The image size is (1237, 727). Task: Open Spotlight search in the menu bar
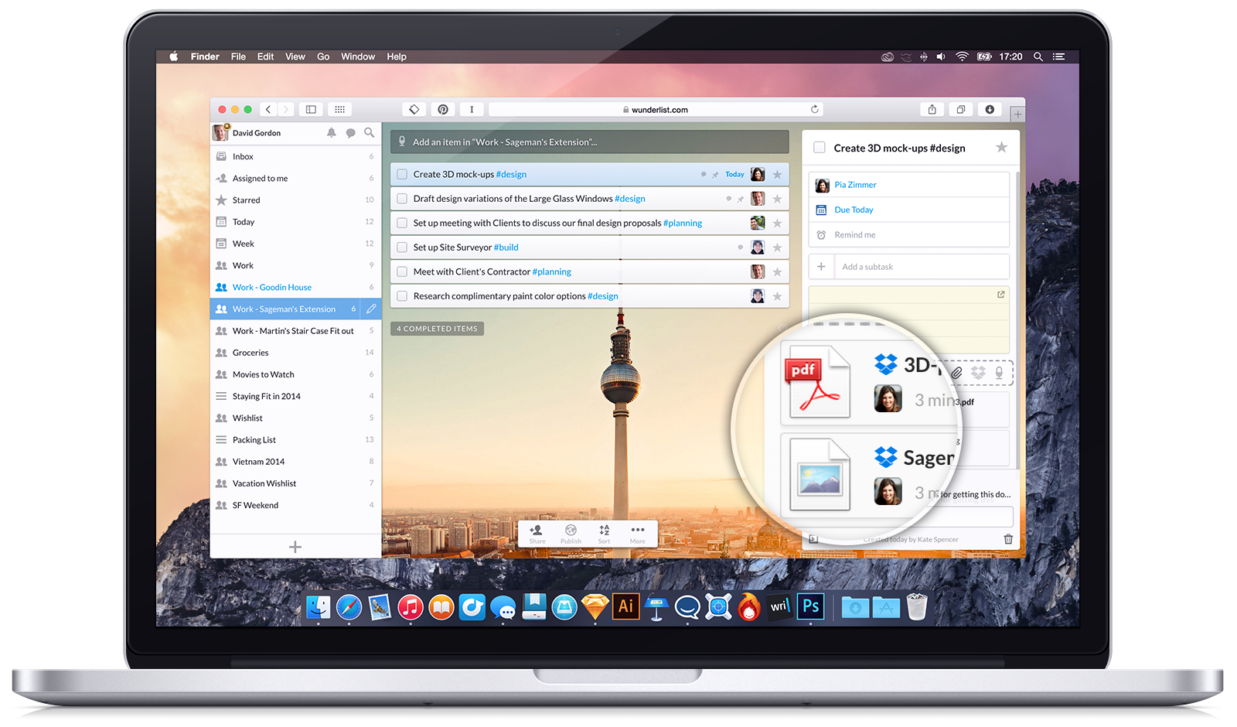pos(1038,56)
